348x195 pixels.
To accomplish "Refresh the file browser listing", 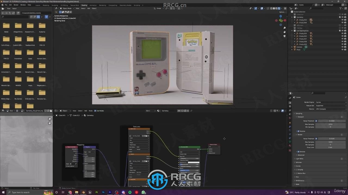I will point(13,13).
